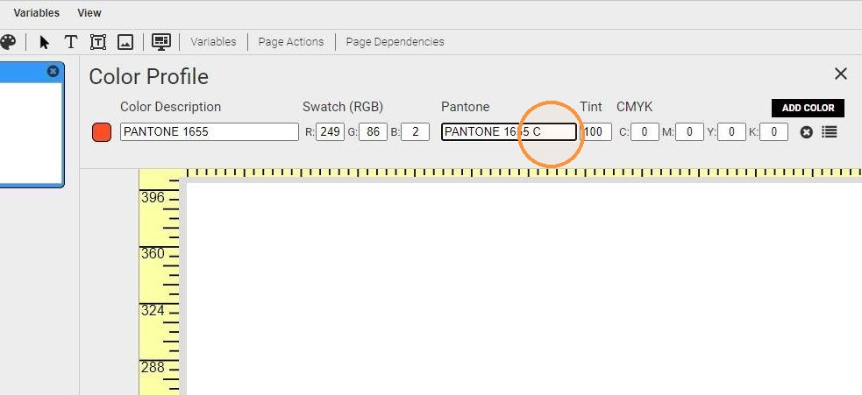Click the Color Profile heading
Image resolution: width=862 pixels, height=395 pixels.
(148, 77)
